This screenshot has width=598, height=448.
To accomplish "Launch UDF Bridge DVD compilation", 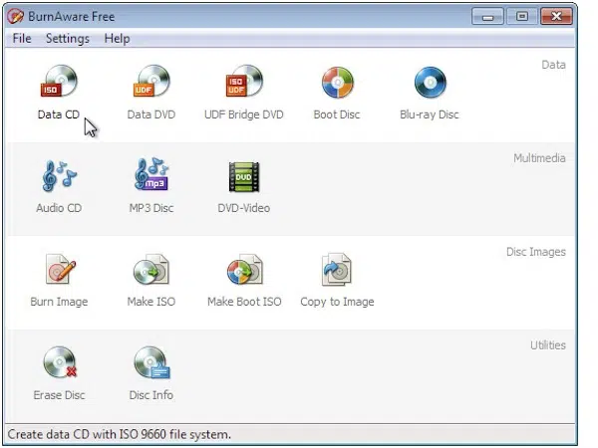I will click(244, 93).
